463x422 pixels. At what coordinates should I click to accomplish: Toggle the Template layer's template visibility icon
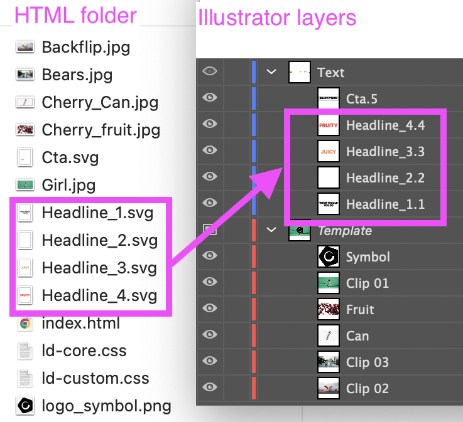(x=210, y=229)
